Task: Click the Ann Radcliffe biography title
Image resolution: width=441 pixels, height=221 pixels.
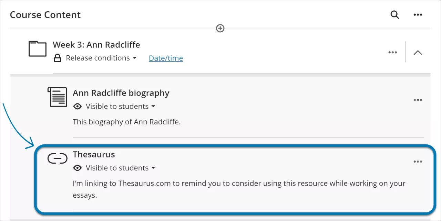Action: 121,93
